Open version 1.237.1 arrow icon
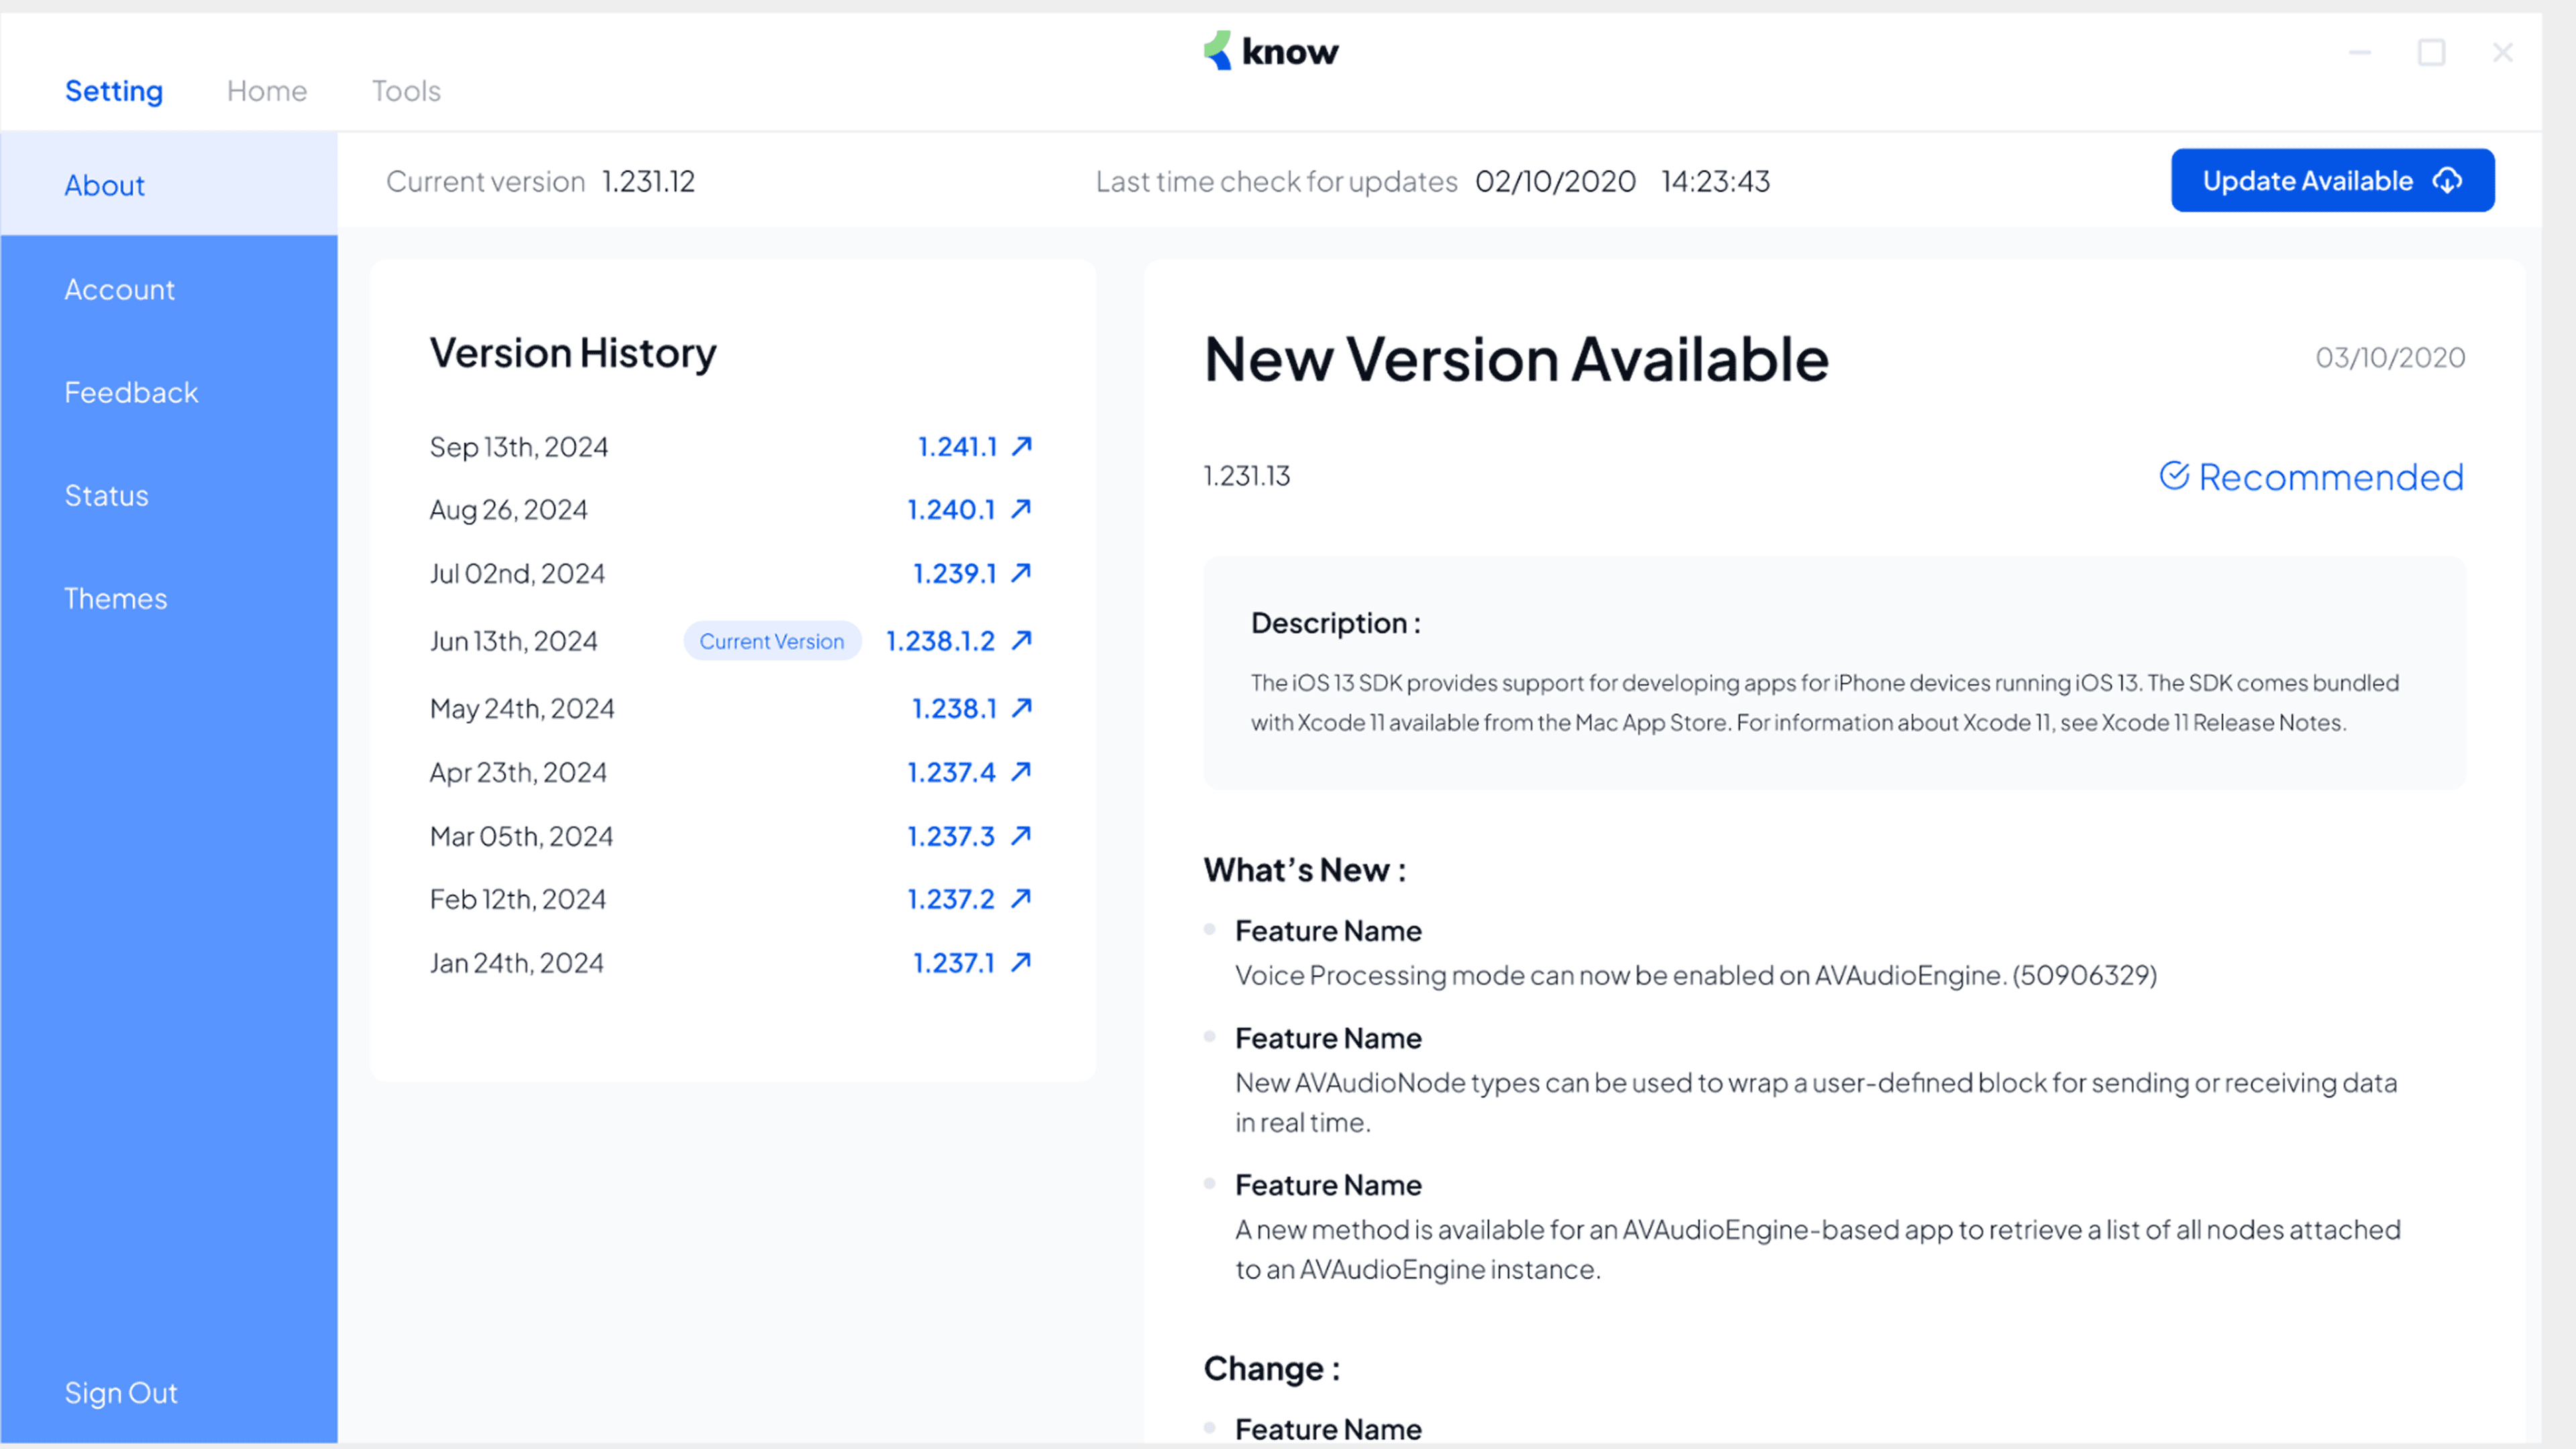This screenshot has height=1449, width=2576. pos(1021,962)
